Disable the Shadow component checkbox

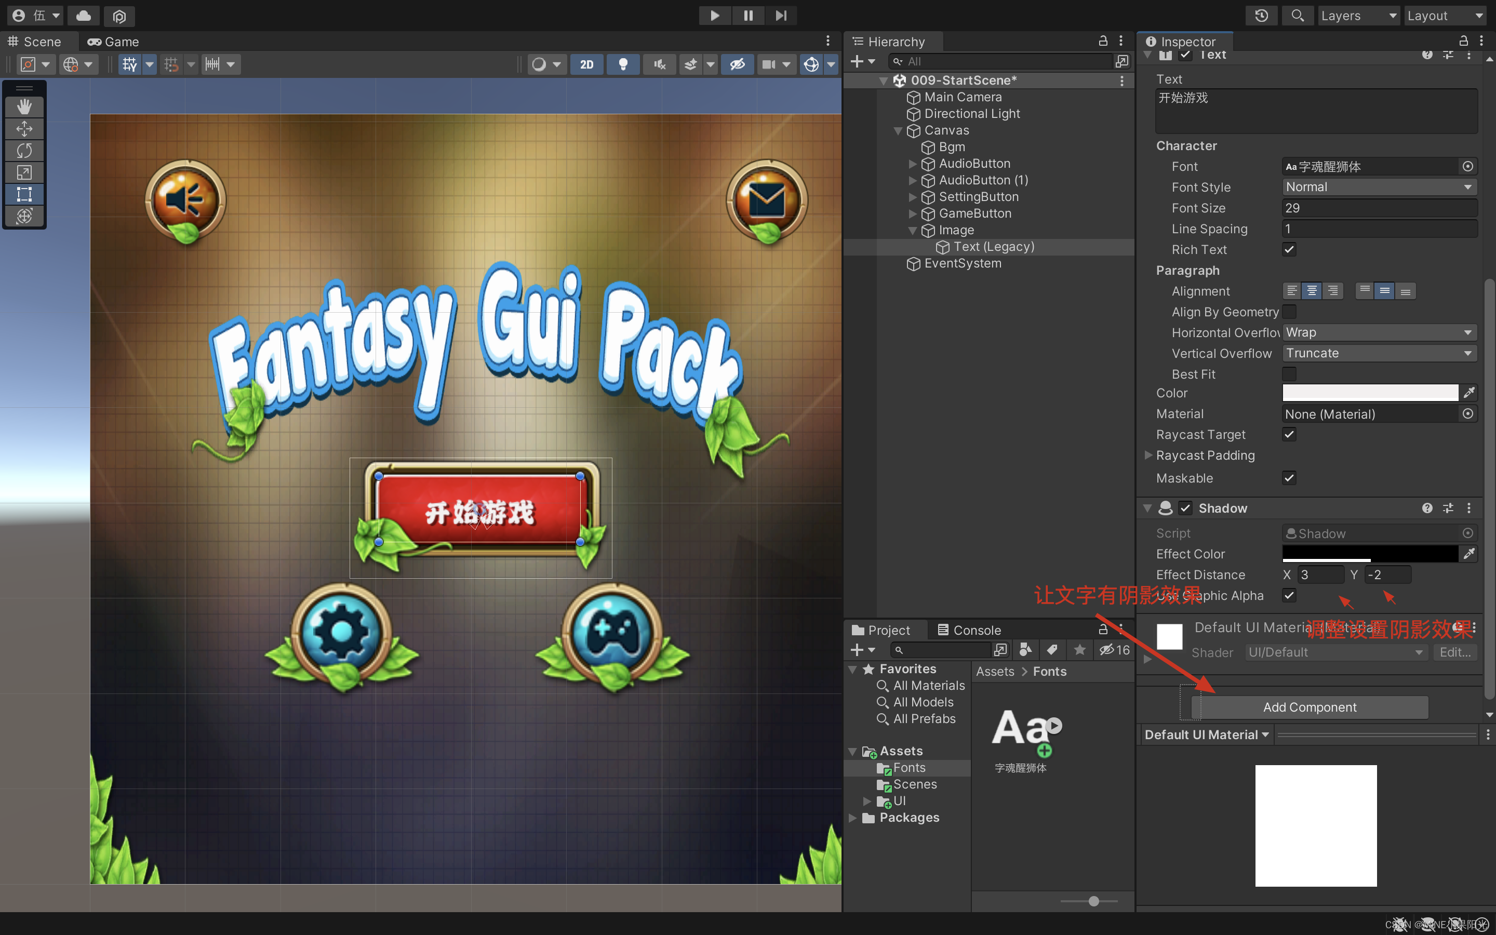[1185, 509]
